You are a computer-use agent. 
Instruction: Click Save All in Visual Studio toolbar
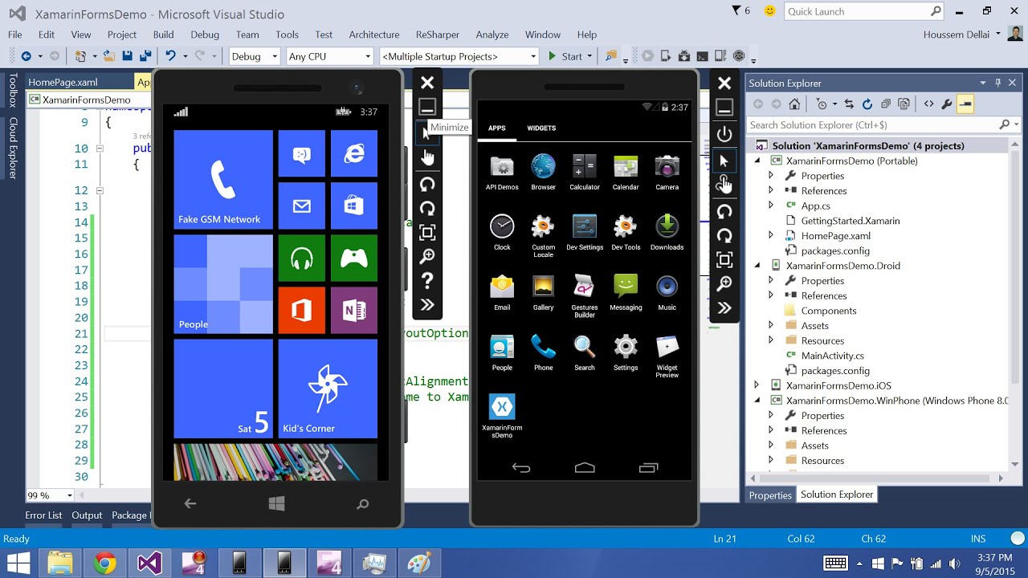(145, 56)
